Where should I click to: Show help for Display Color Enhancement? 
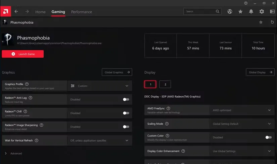[183, 151]
